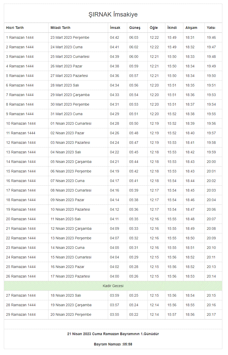Select the Bayram Namazı :05:58 text

(113, 344)
